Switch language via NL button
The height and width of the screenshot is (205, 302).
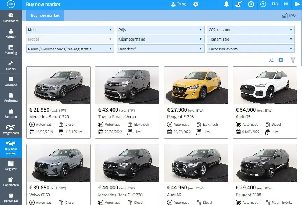pos(286,4)
